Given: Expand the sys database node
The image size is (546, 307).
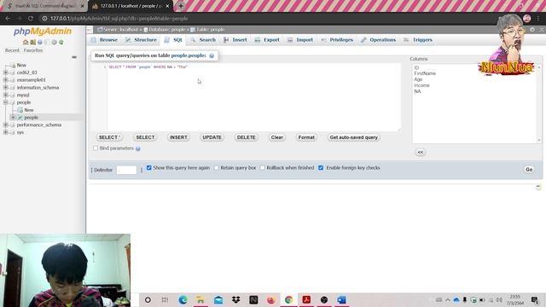Looking at the screenshot, I should [6, 132].
